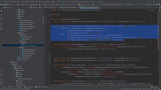
Task: Click 4 spaces indent setting in status bar
Action: [149, 89]
